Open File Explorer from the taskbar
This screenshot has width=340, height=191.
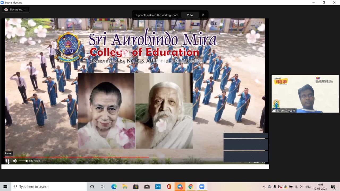click(125, 187)
